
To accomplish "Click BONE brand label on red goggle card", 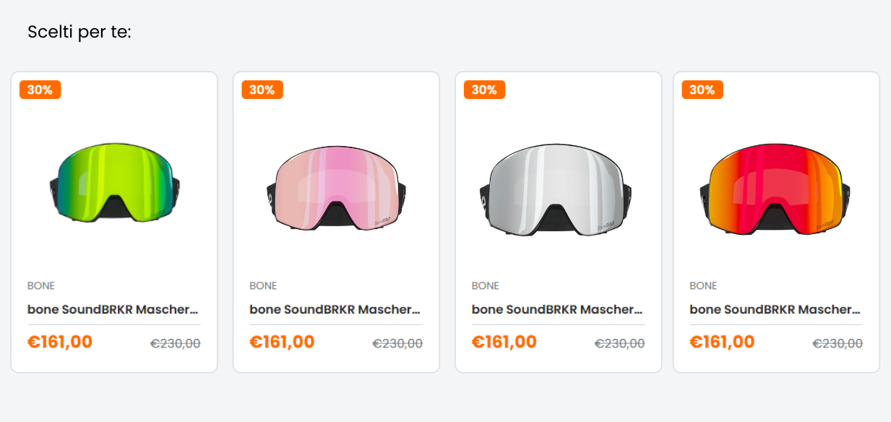I will pos(703,285).
